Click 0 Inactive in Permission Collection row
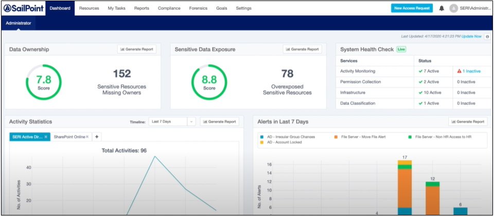Screen dimensions: 494x216 pyautogui.click(x=466, y=82)
